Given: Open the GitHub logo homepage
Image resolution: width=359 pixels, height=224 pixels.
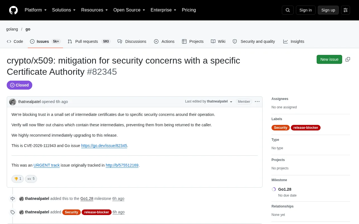Looking at the screenshot, I should pos(13,10).
